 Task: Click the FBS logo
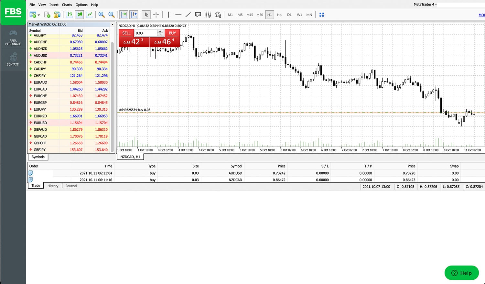pyautogui.click(x=13, y=12)
